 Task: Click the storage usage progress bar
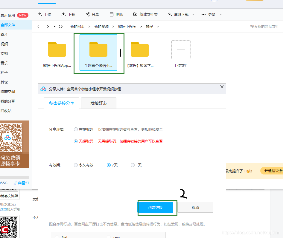[x=15, y=177]
